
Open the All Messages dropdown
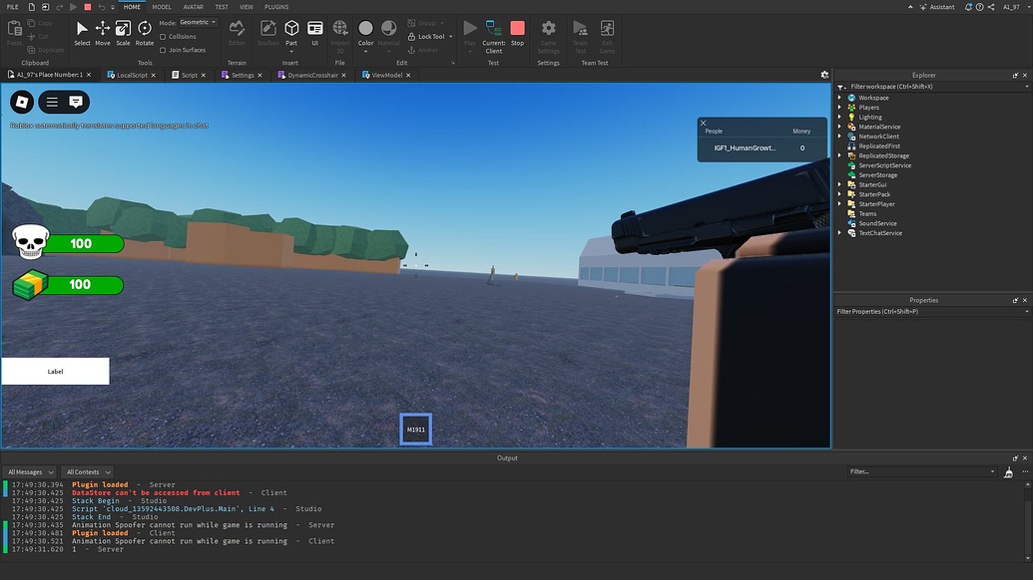click(30, 472)
